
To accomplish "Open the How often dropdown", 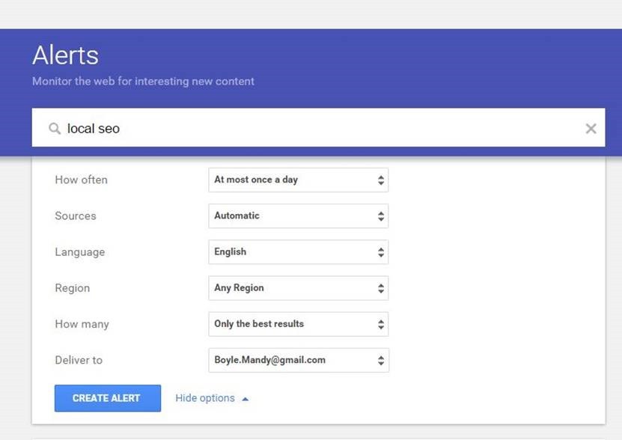I will (x=298, y=180).
